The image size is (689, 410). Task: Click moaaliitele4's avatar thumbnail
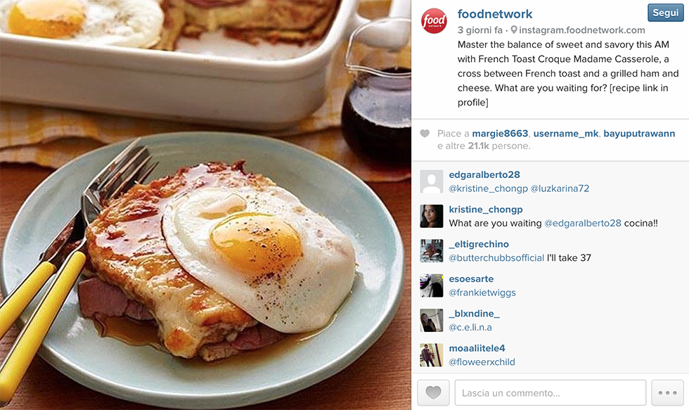pos(432,355)
